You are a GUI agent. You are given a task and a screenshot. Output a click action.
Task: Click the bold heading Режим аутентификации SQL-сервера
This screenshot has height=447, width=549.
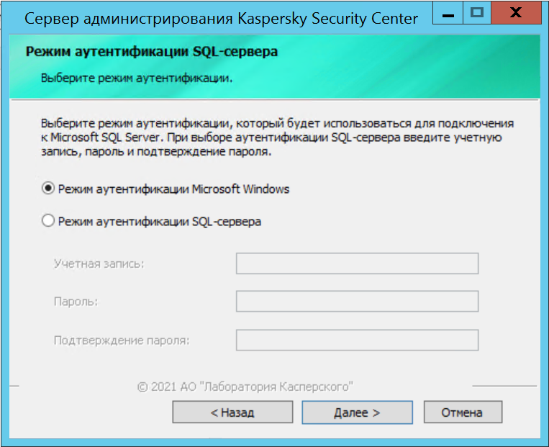pyautogui.click(x=152, y=52)
